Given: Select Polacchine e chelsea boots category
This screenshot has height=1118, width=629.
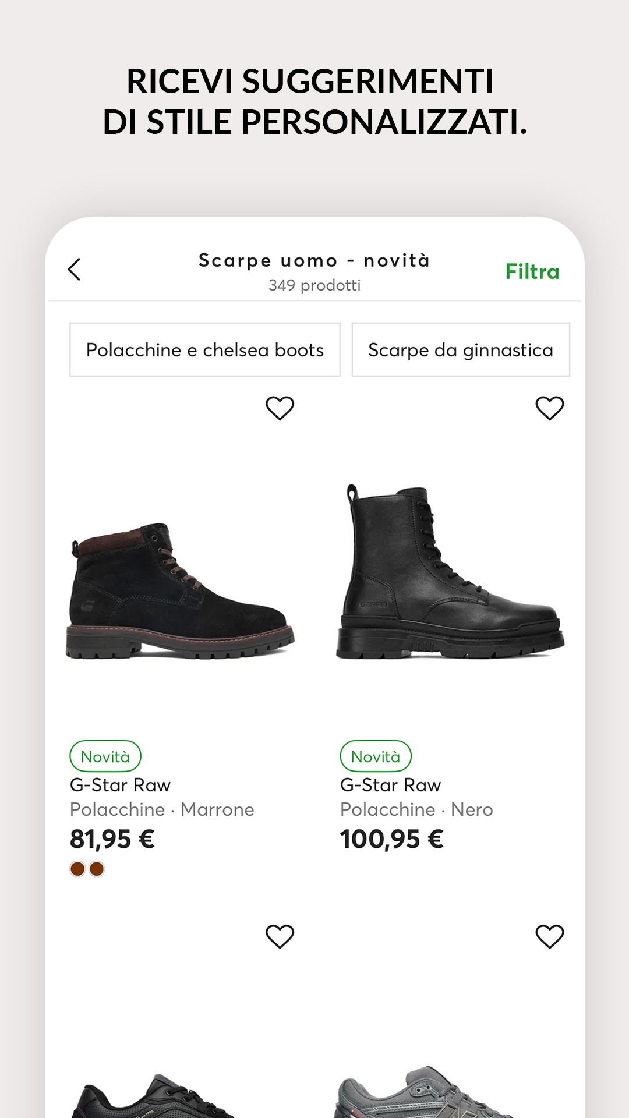Looking at the screenshot, I should (x=204, y=350).
